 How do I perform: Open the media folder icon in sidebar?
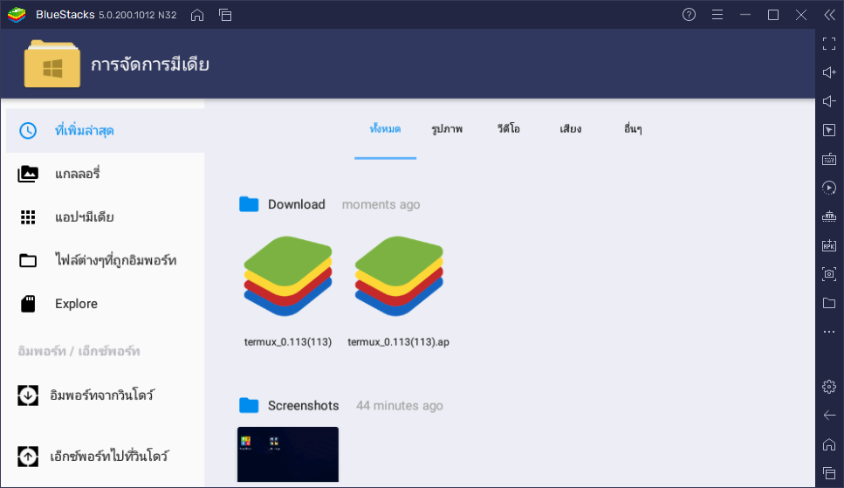(829, 303)
